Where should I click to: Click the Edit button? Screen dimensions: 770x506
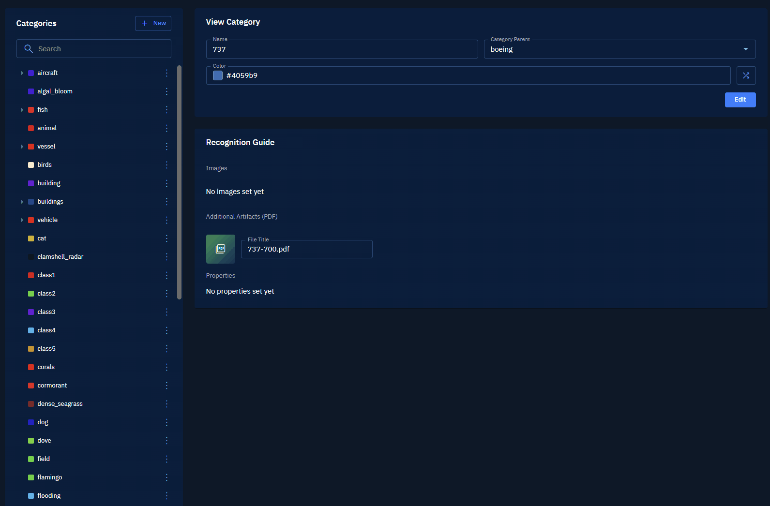tap(740, 100)
